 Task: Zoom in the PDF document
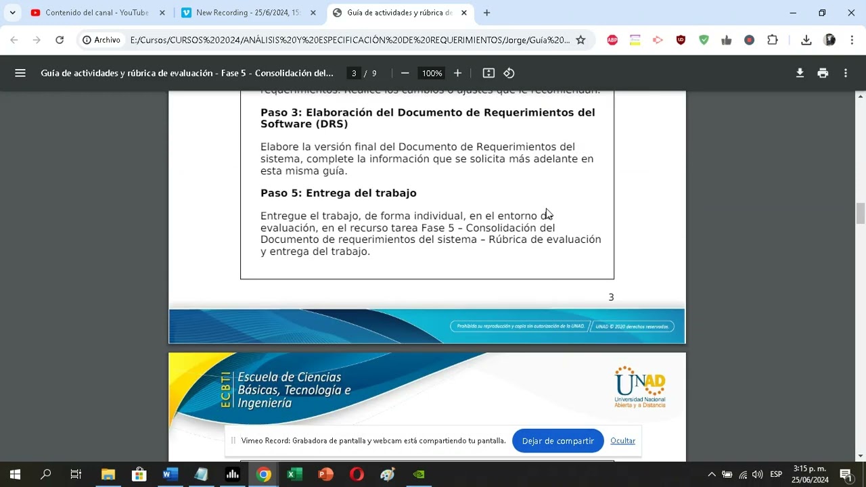(x=457, y=73)
